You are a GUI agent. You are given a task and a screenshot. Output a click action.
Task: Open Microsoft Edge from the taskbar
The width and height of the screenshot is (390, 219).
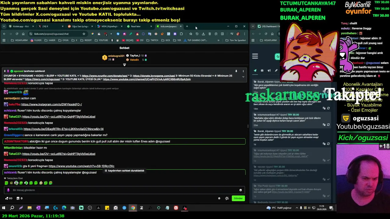[x=64, y=208]
